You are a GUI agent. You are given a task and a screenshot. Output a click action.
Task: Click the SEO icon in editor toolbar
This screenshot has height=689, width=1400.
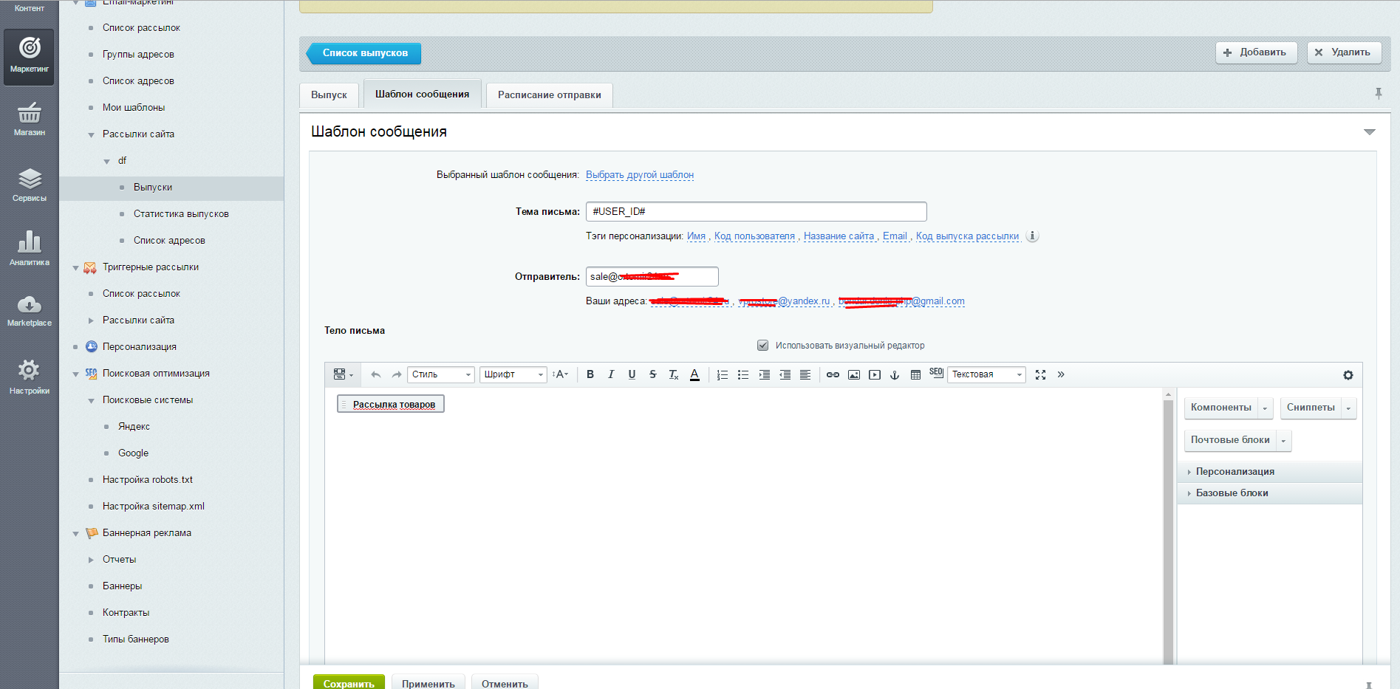(x=936, y=373)
